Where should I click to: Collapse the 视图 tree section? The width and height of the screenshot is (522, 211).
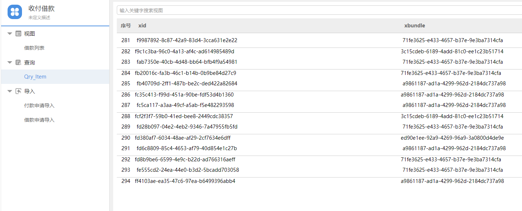click(x=10, y=33)
